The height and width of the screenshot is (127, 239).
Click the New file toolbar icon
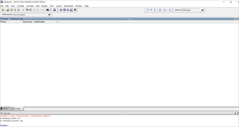(3, 10)
